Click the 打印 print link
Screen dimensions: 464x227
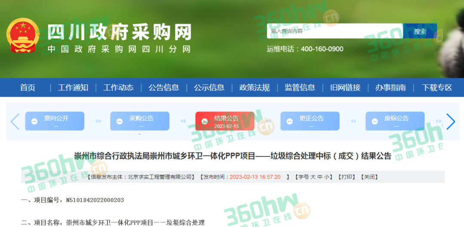tap(347, 177)
